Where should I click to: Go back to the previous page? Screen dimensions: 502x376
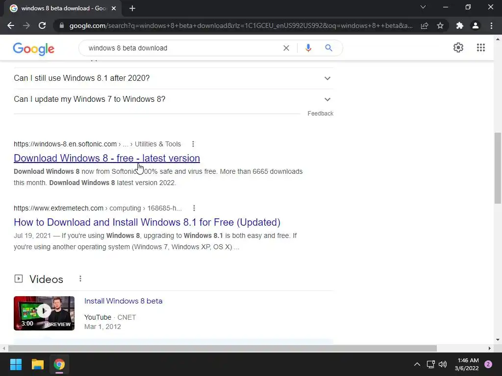click(11, 25)
